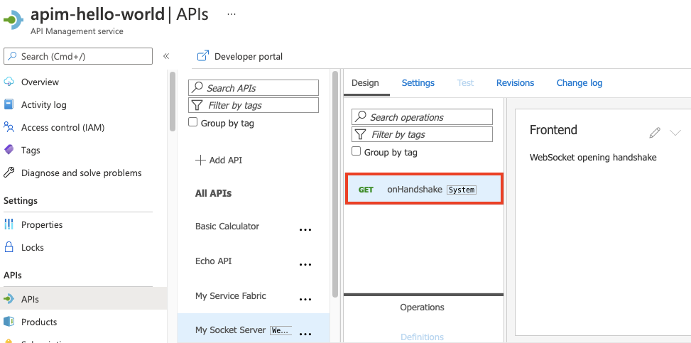Screen dimensions: 691x343
Task: Select the Basic Calculator API
Action: [227, 226]
